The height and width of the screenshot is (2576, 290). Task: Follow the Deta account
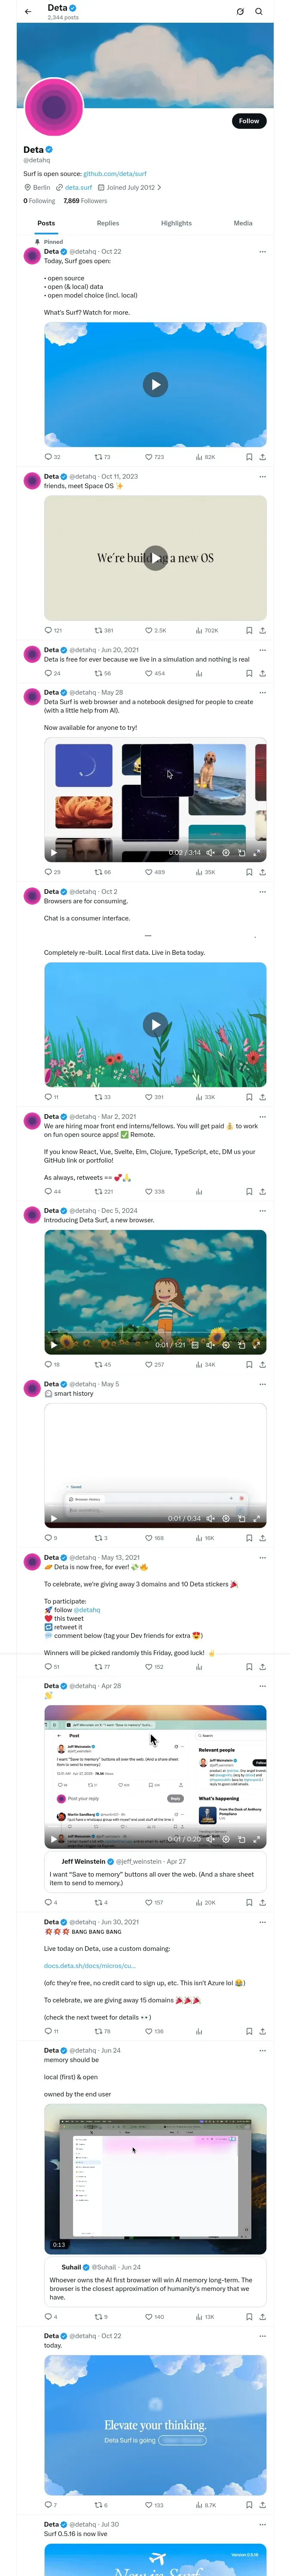pyautogui.click(x=248, y=121)
